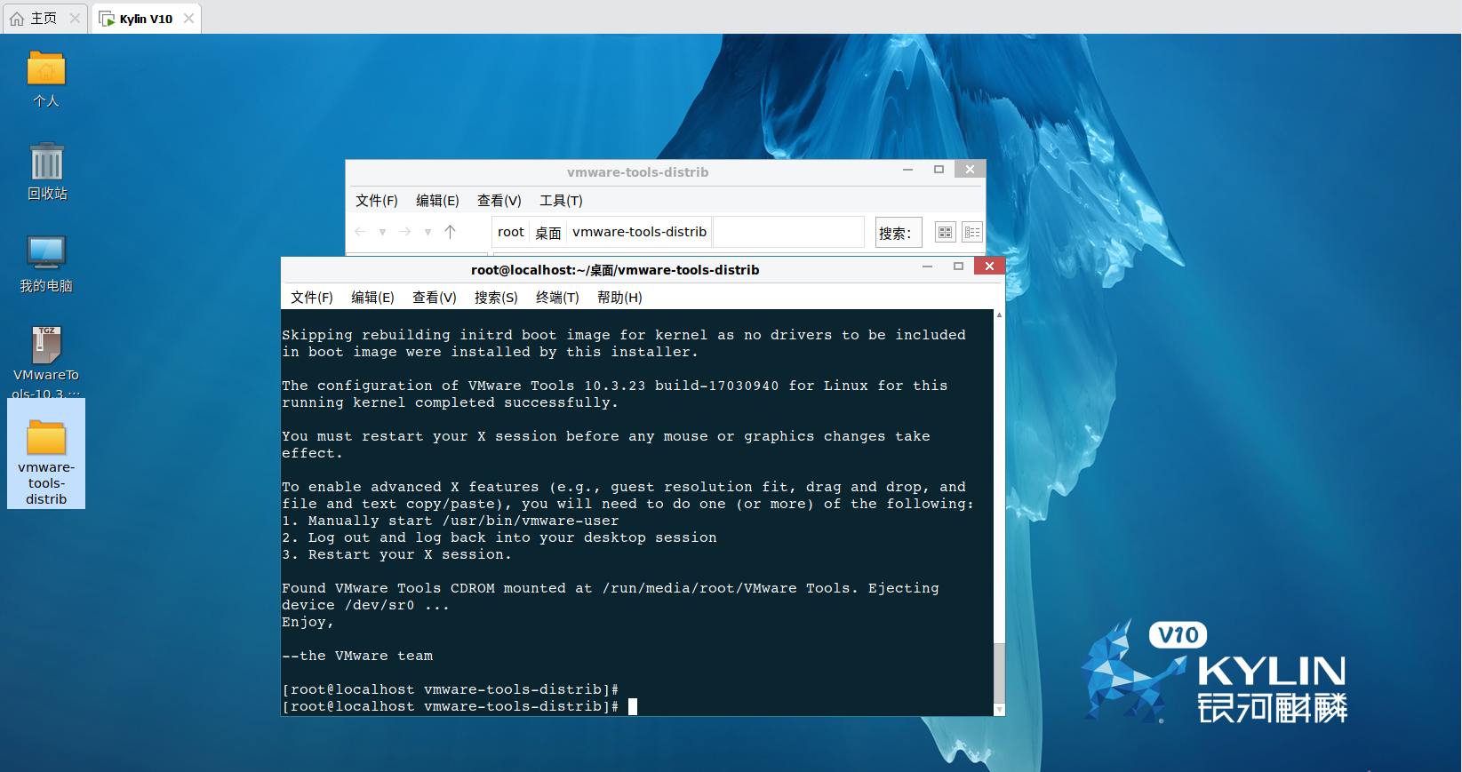Open 搜索(S) menu in the terminal
1462x772 pixels.
tap(496, 298)
